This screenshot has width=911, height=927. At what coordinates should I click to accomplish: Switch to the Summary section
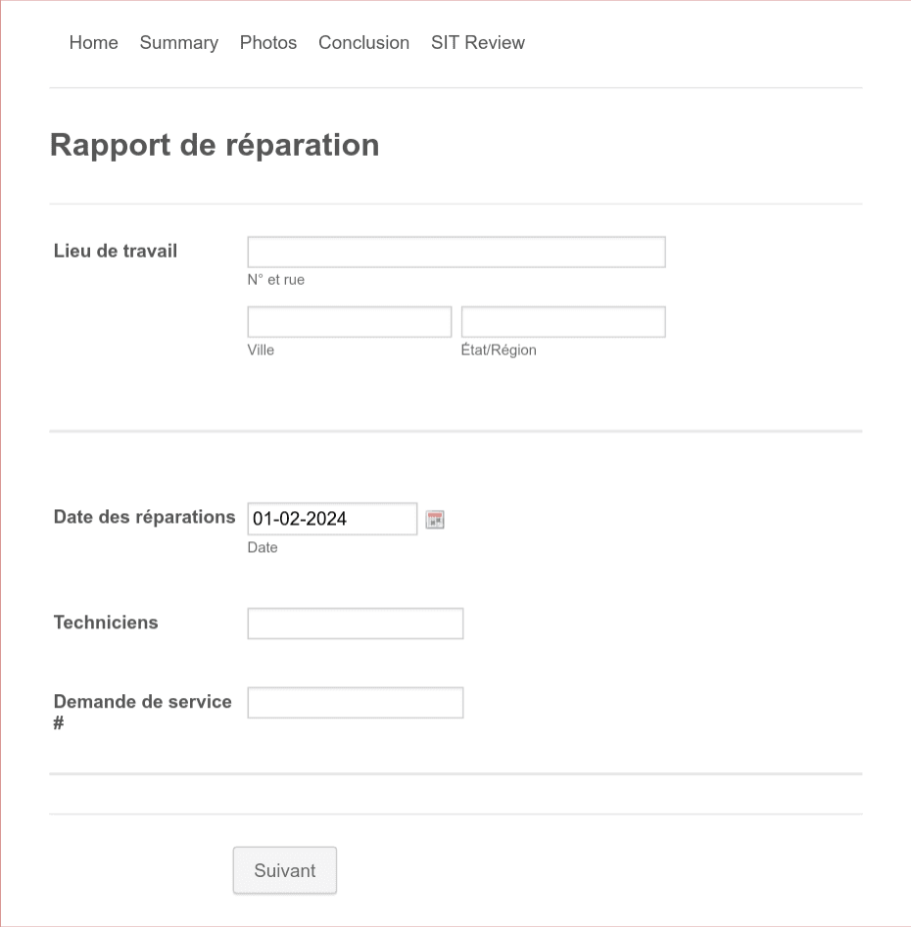click(178, 42)
